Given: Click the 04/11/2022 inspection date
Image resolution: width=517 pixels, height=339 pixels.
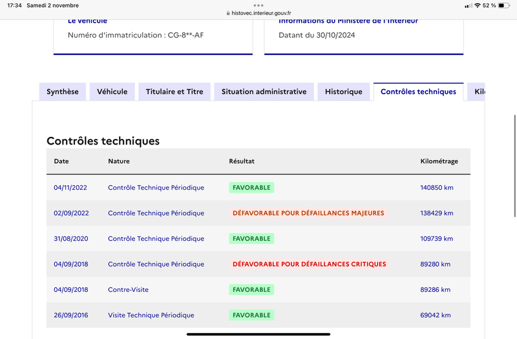Looking at the screenshot, I should [x=70, y=187].
